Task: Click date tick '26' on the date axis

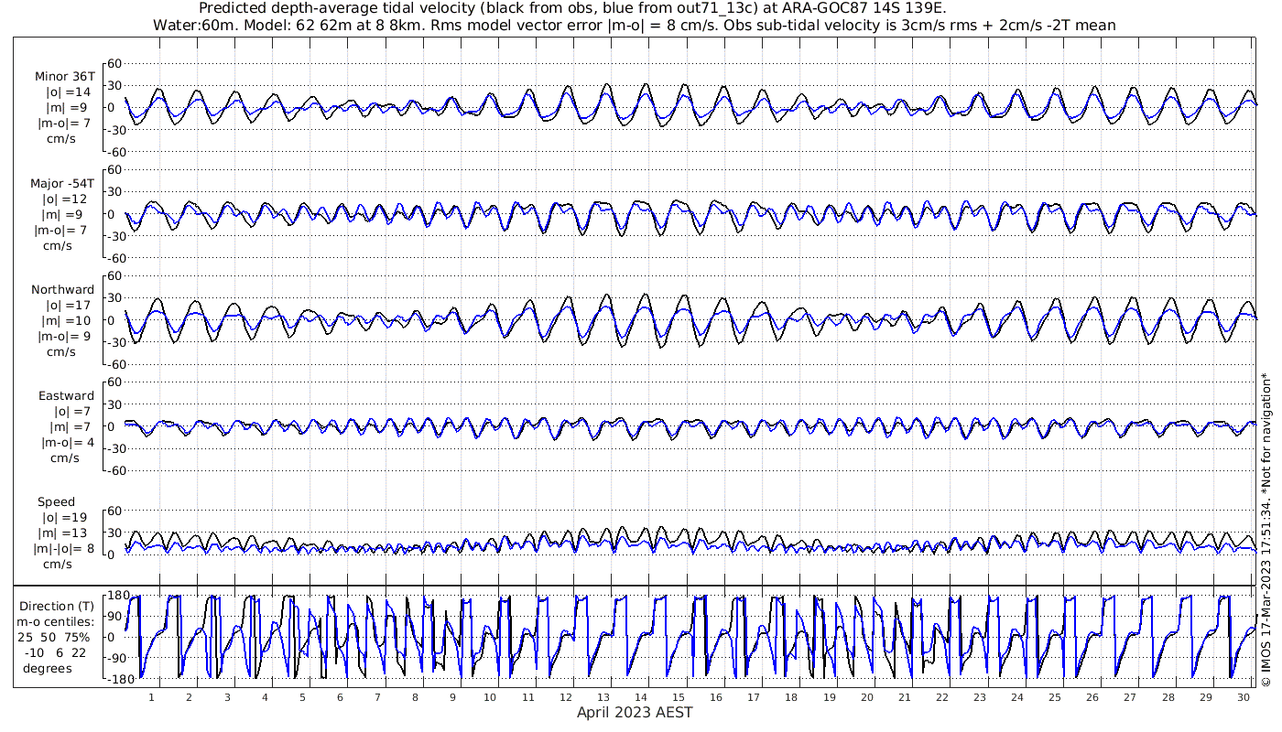Action: pyautogui.click(x=1092, y=697)
